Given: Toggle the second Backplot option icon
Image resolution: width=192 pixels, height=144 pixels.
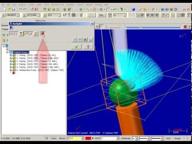Looking at the screenshot, I should pos(16,34).
